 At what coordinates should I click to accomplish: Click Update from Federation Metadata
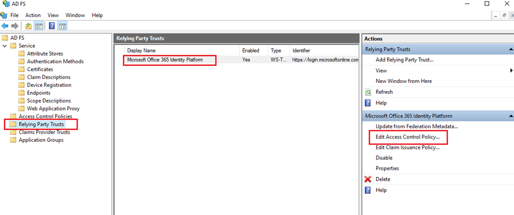(x=417, y=126)
